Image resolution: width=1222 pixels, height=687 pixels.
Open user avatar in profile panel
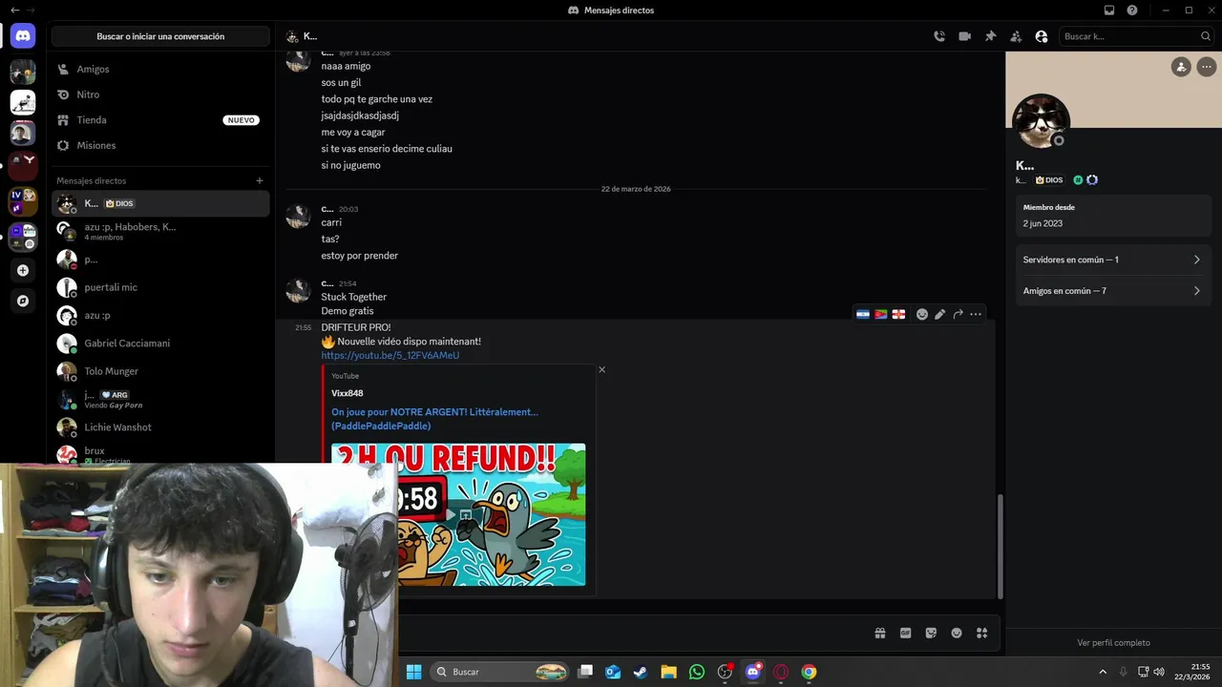1041,121
